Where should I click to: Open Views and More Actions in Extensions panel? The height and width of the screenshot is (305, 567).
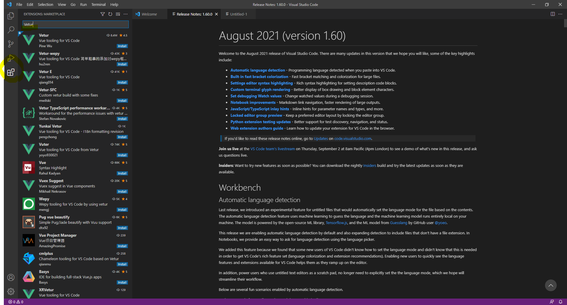(126, 14)
